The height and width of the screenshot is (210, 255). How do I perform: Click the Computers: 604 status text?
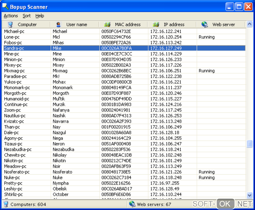(28, 204)
